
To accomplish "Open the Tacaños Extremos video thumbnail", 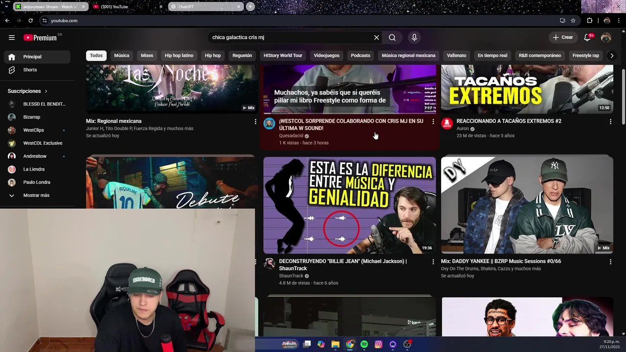I will point(527,89).
